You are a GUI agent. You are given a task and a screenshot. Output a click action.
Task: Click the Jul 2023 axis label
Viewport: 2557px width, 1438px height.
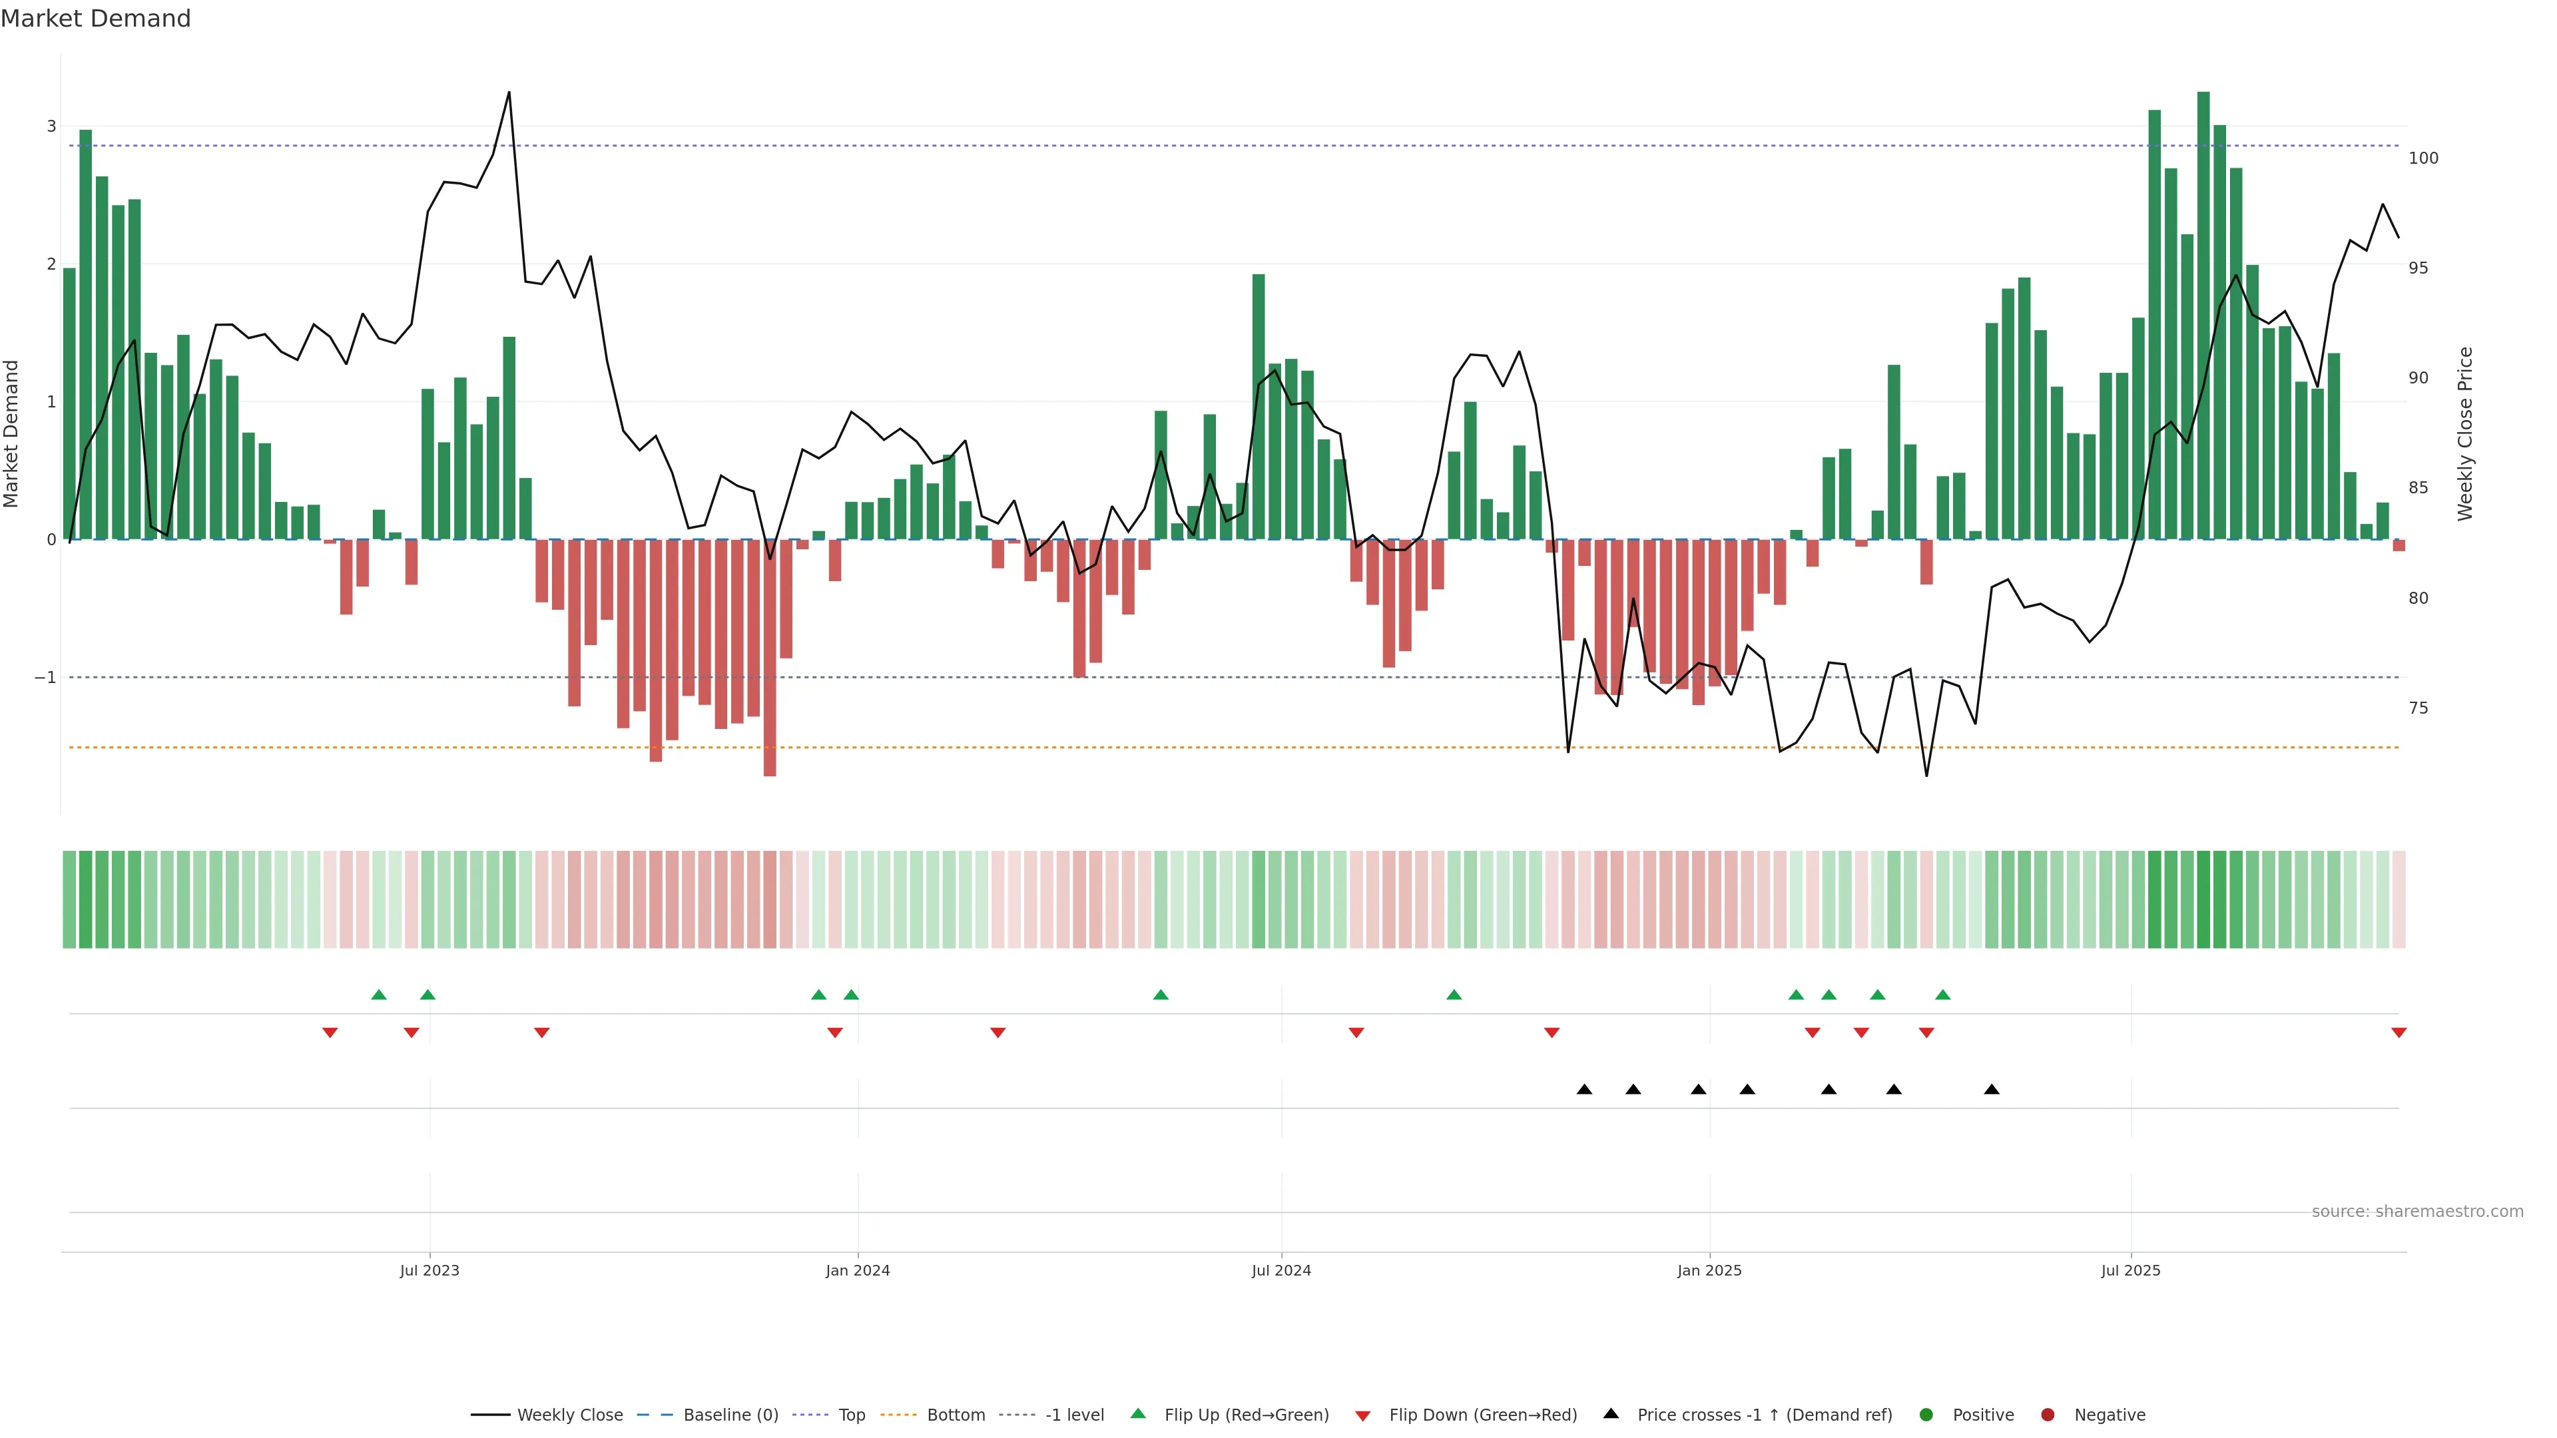click(x=429, y=1270)
